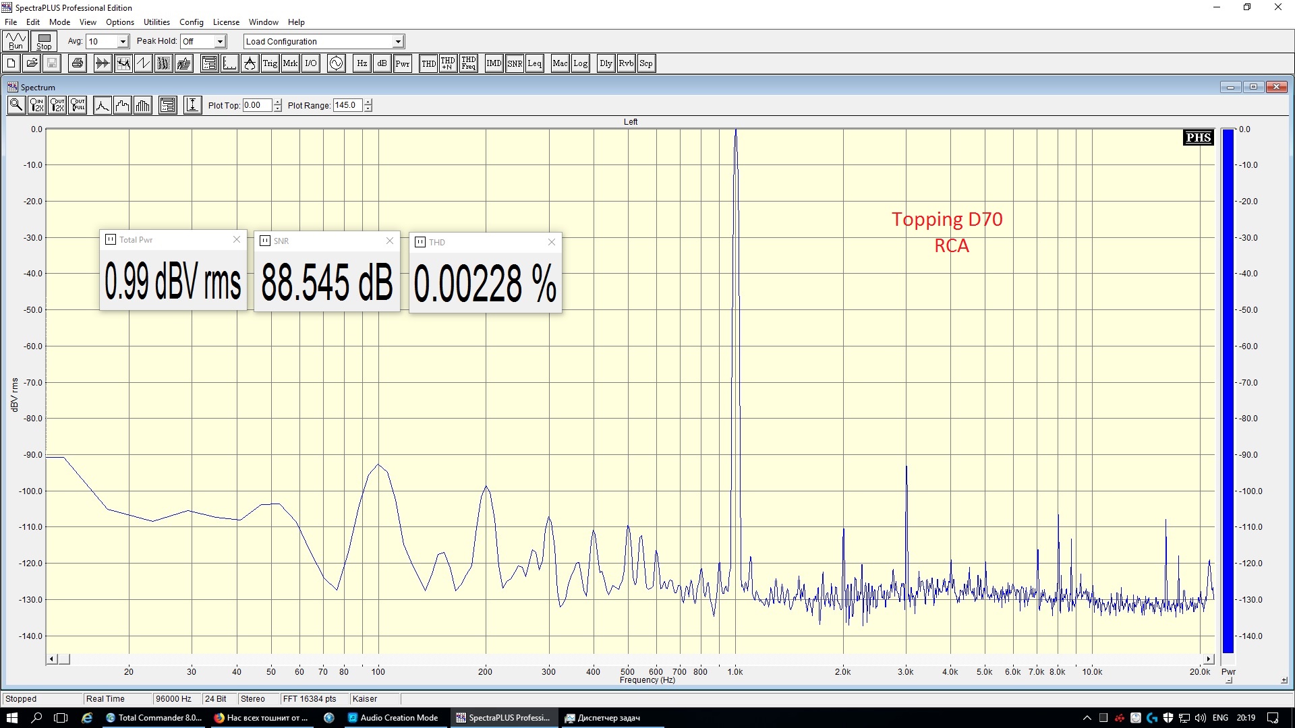Toggle the Pwr total power button
Image resolution: width=1295 pixels, height=728 pixels.
tap(403, 63)
